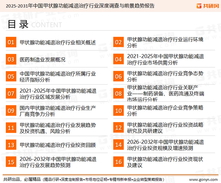This screenshot has height=183, width=221.
Task: Click the orange 14 number box
Action: pos(118,145)
